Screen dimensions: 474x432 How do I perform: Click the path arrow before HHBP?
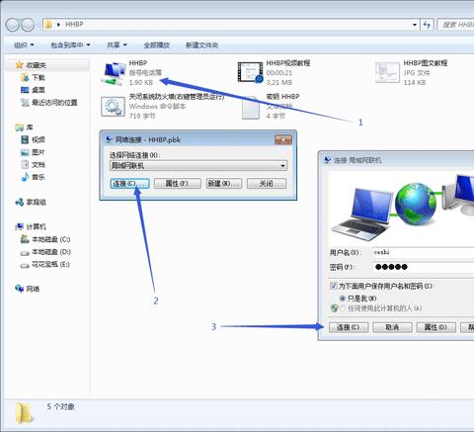click(59, 25)
